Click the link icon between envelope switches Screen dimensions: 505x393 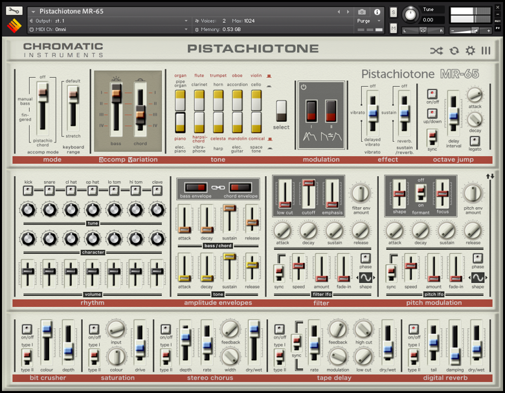218,188
